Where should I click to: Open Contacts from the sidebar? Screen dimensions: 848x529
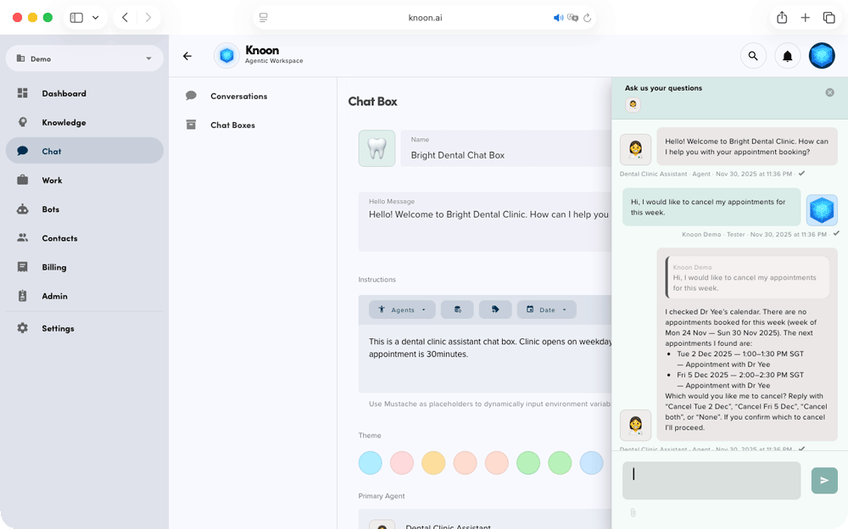click(84, 238)
